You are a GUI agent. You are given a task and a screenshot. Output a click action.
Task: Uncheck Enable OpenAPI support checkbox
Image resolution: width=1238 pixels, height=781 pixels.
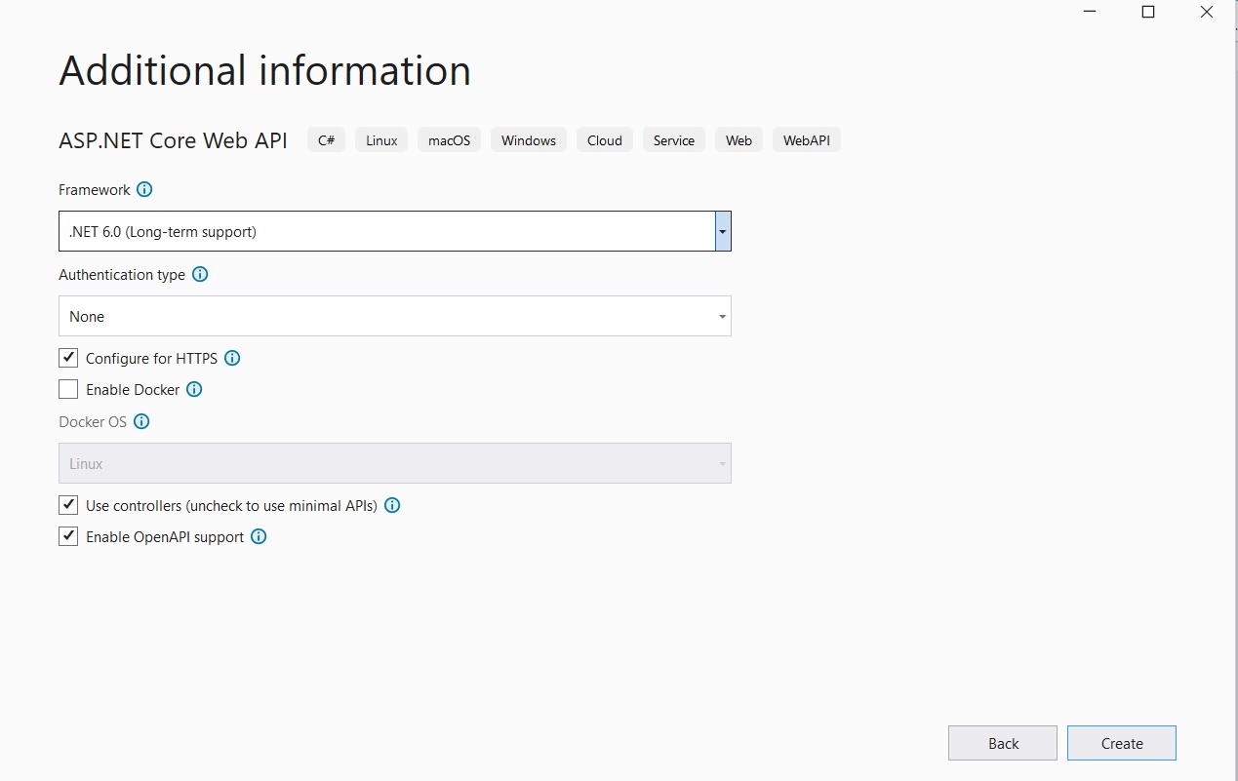pyautogui.click(x=68, y=537)
